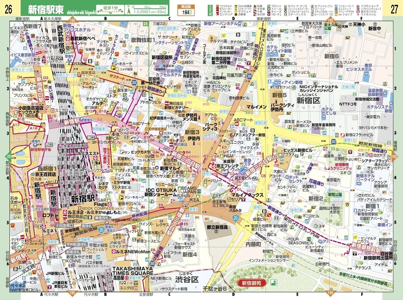403x300 pixels.
Task: Click the TAKASHIMAYA TIMES SQUARE label
Action: pyautogui.click(x=133, y=271)
